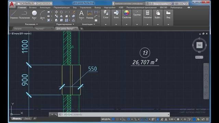Add a new drawing tab with plus
This screenshot has height=123, width=219.
click(x=81, y=29)
